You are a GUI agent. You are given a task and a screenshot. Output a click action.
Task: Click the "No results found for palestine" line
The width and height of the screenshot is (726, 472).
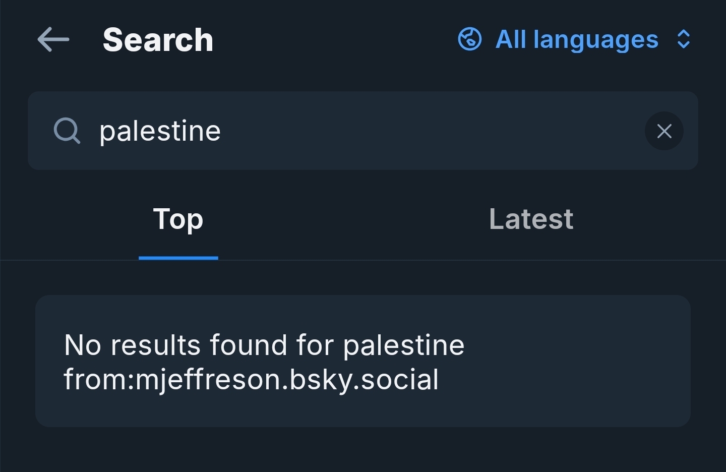264,345
